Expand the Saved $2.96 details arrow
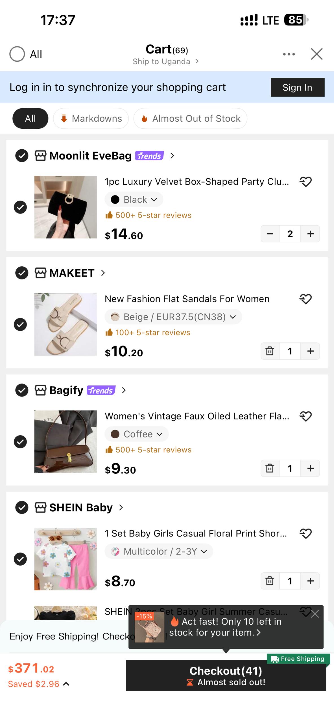The height and width of the screenshot is (724, 334). pos(66,684)
